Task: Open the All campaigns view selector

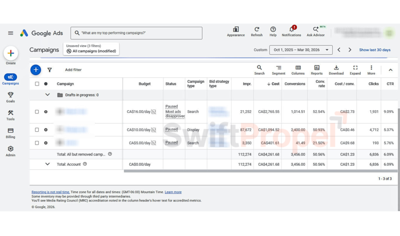Action: click(x=91, y=49)
